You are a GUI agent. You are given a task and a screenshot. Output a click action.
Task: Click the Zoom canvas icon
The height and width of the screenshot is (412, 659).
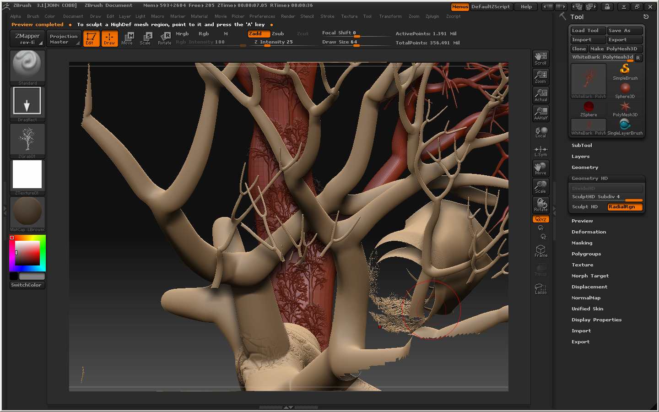coord(540,76)
